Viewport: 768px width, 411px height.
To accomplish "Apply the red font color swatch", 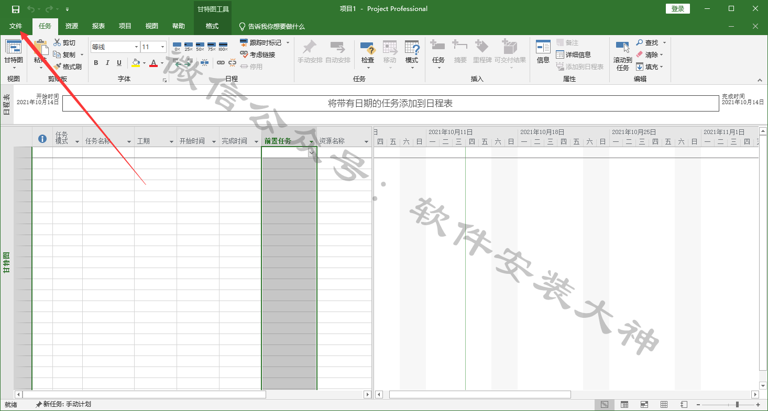I will coord(153,63).
